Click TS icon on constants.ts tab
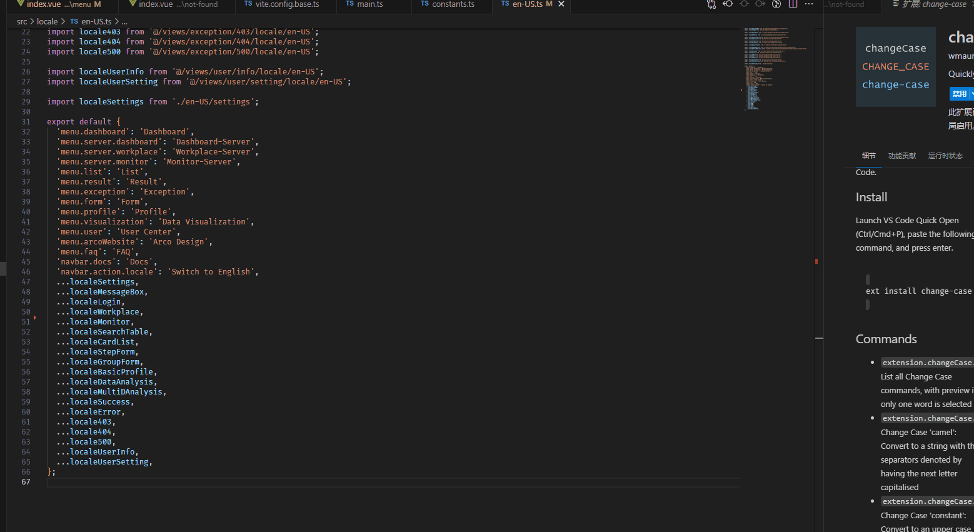Screen dimensions: 974x532 [425, 4]
